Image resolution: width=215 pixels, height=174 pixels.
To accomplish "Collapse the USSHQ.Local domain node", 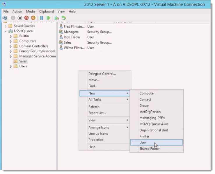I will 6,31.
